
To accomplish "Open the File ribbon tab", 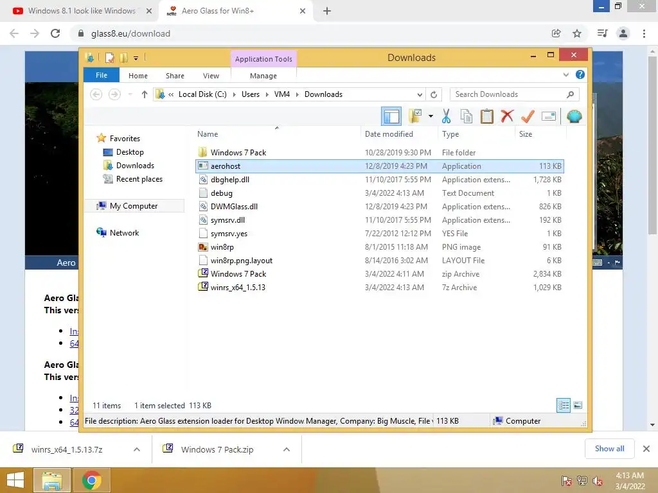I will coord(102,76).
